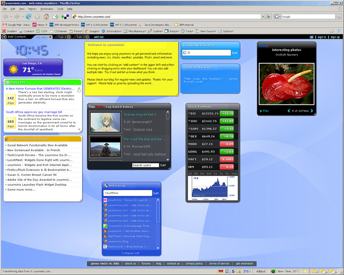Open the File menu
Image resolution: width=344 pixels, height=275 pixels.
[x=5, y=9]
